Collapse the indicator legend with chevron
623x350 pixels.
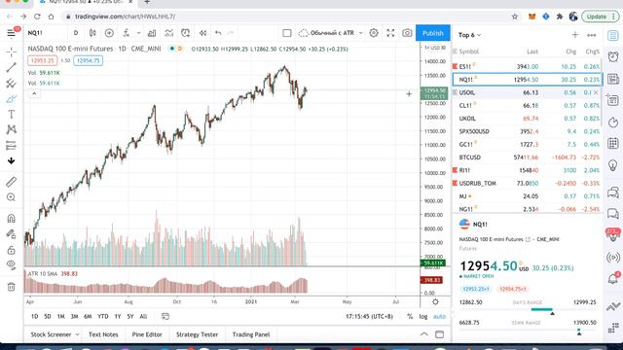(34, 93)
